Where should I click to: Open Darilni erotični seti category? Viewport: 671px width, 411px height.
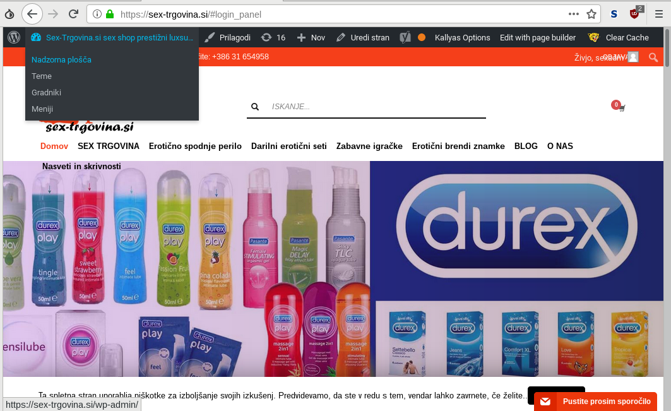289,146
